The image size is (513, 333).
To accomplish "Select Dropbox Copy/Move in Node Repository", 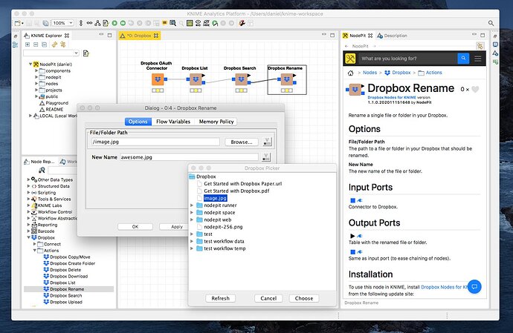I will 70,257.
